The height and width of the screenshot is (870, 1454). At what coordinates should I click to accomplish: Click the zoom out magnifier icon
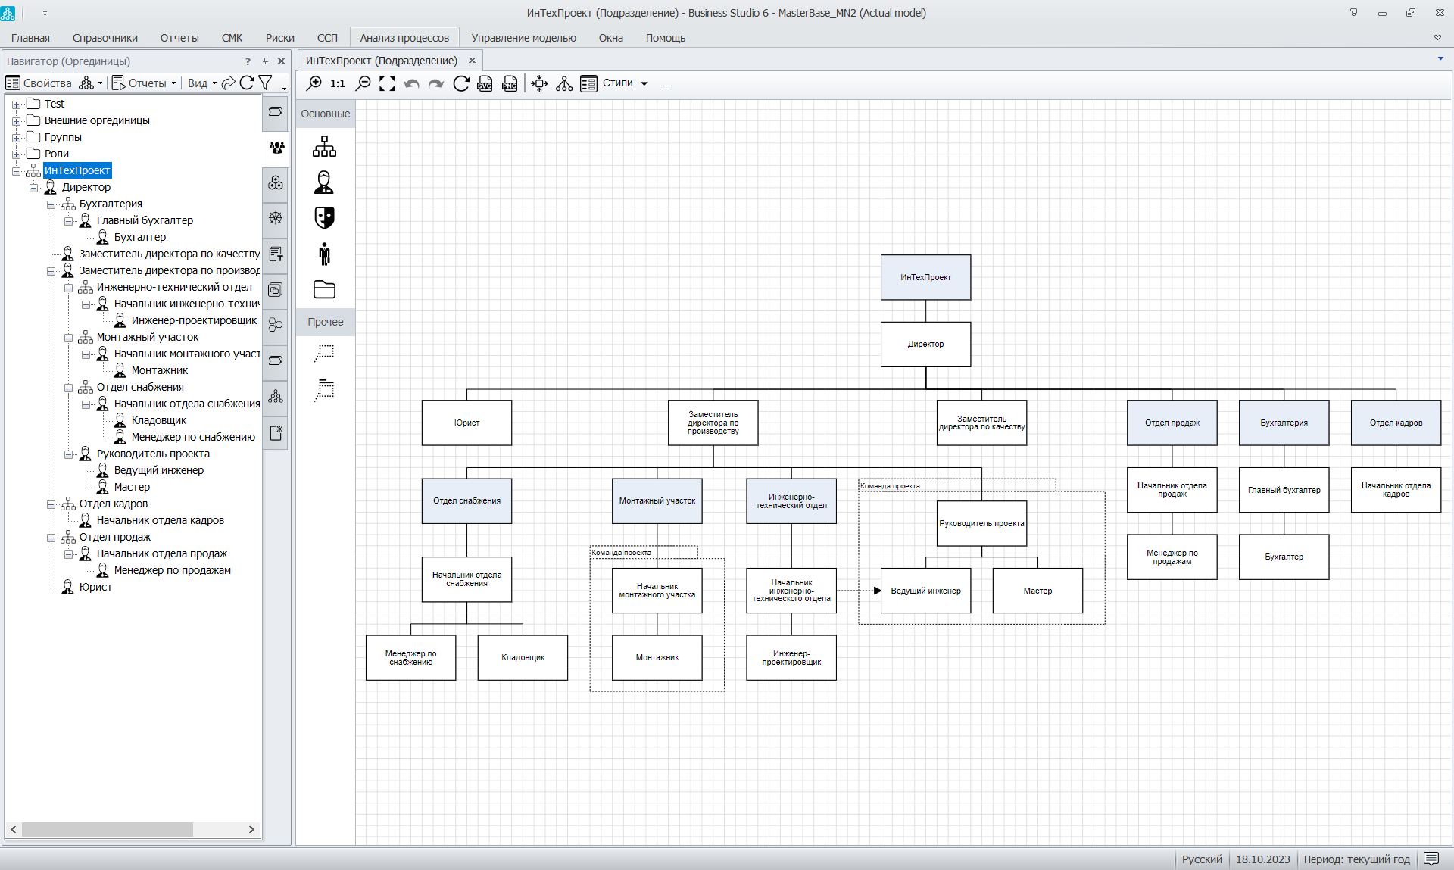click(363, 83)
